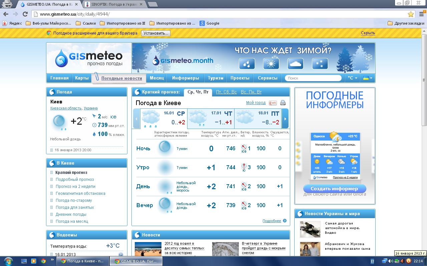The height and width of the screenshot is (266, 427).
Task: Open the Информеры menu item
Action: pos(185,78)
